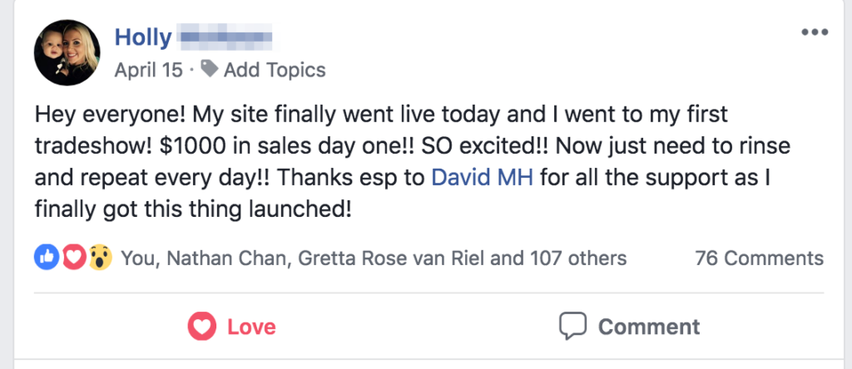Screen dimensions: 852x369
Task: Select Nathan Chan in reactions list
Action: (x=226, y=258)
